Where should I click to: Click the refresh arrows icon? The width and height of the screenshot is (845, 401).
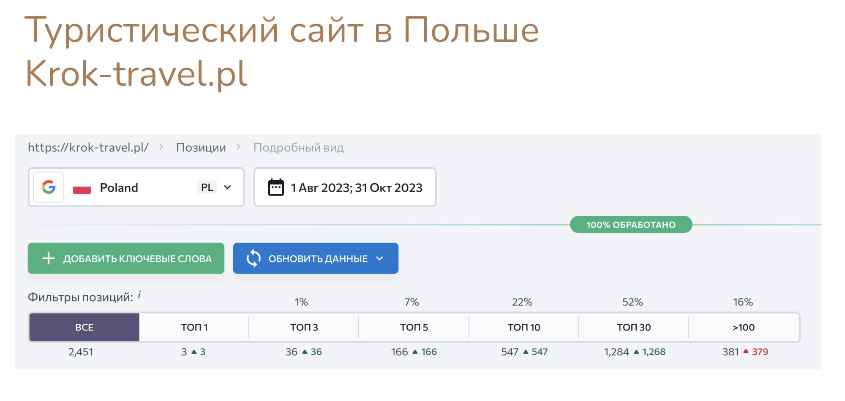point(253,258)
